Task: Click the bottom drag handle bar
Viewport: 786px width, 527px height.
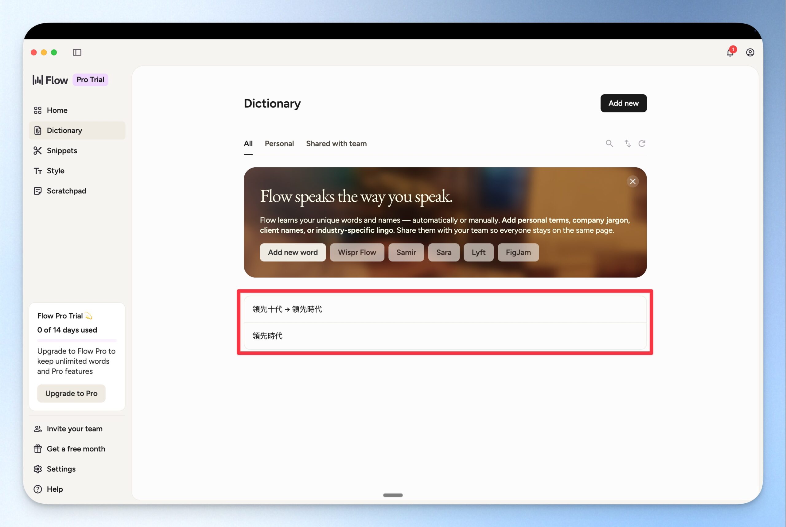Action: point(393,495)
